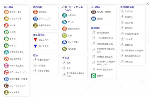Viewport: 150px width, 99px height.
Task: Open 家屋倒壊等氾濫想定区域 layer
Action: (x=103, y=50)
